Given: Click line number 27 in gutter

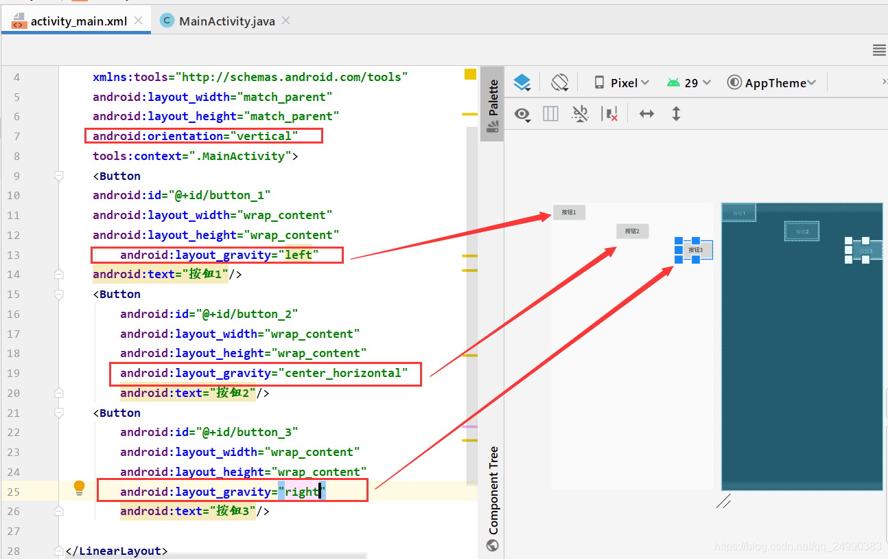Looking at the screenshot, I should tap(13, 531).
